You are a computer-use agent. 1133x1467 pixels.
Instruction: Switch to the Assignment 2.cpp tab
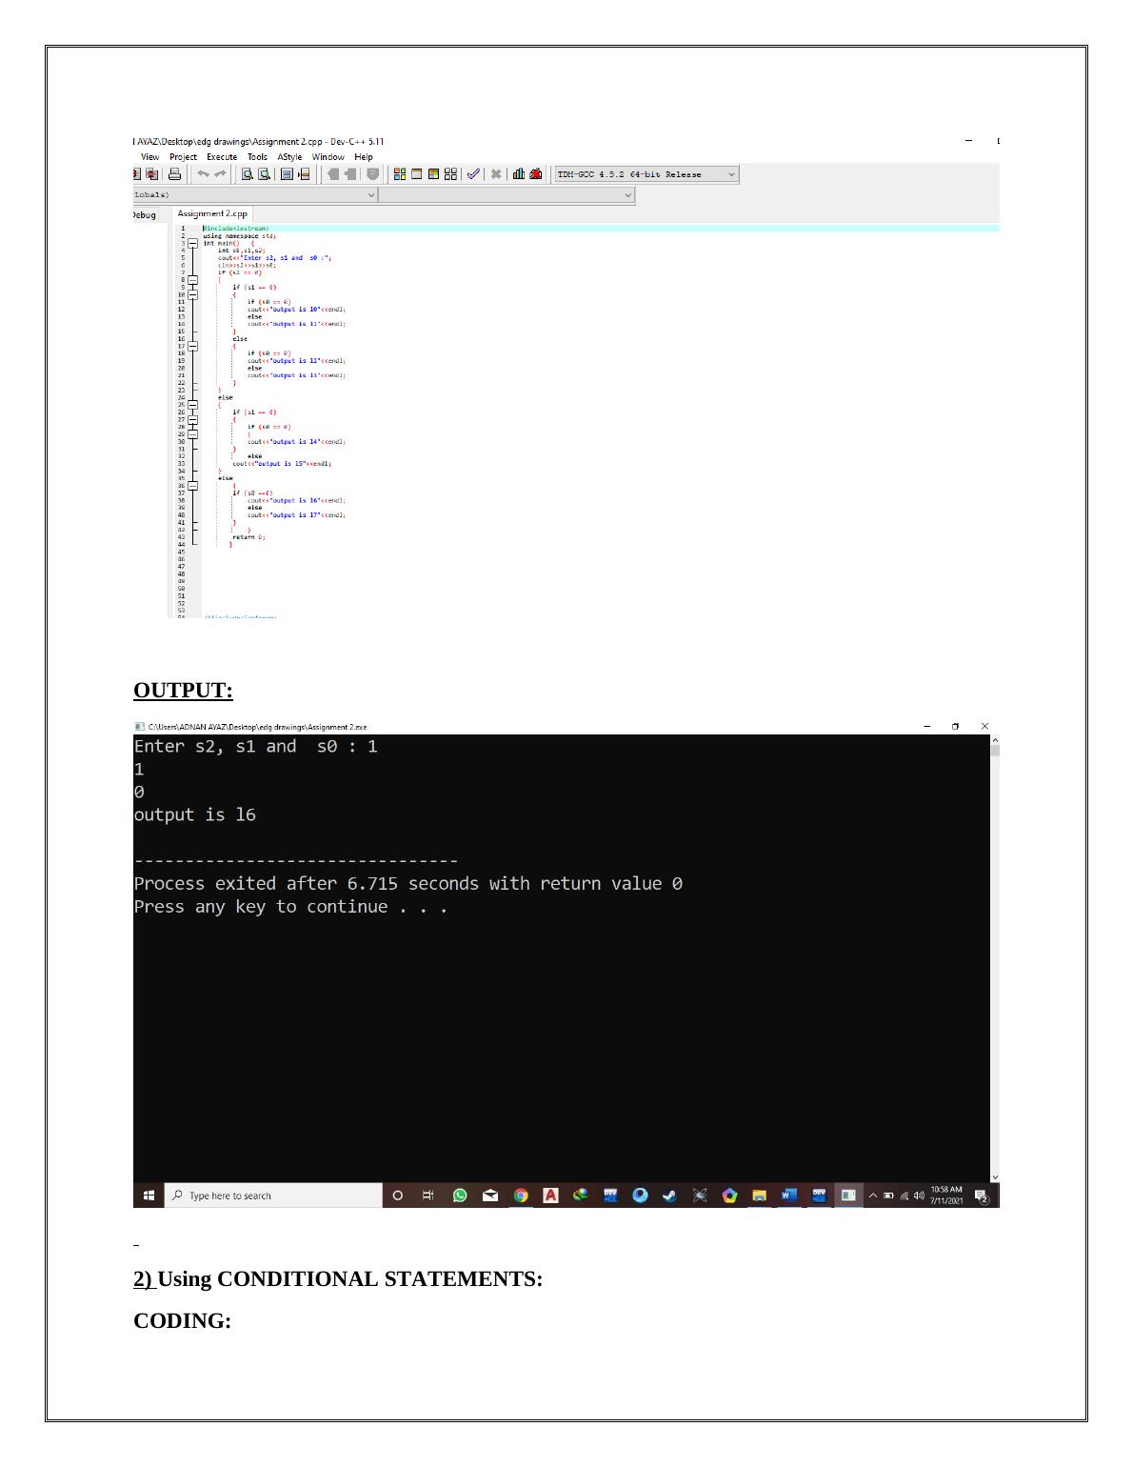point(212,214)
